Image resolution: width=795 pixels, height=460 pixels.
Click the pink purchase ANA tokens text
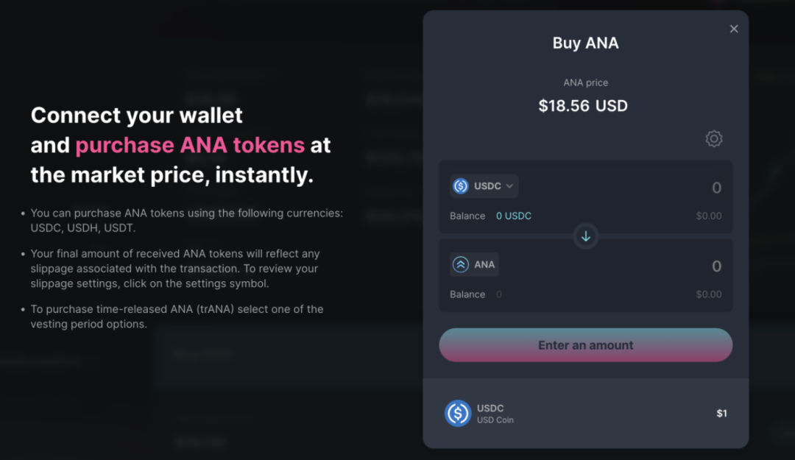(190, 145)
